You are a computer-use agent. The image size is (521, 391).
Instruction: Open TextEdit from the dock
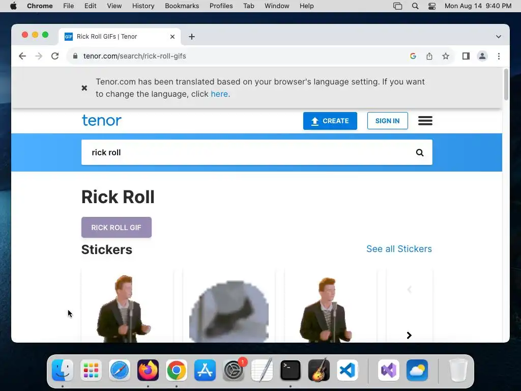(262, 370)
